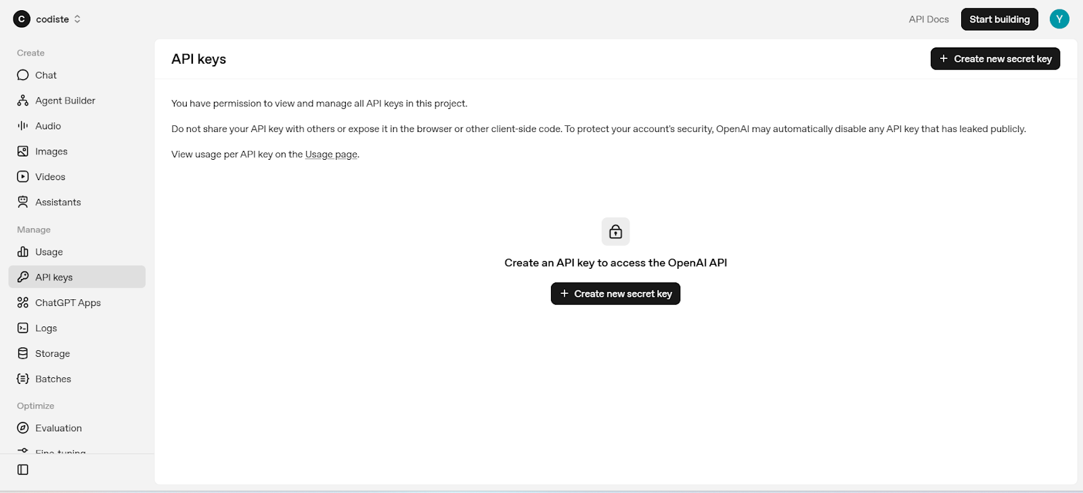The image size is (1083, 493).
Task: Open the Batches sidebar item
Action: pyautogui.click(x=53, y=379)
